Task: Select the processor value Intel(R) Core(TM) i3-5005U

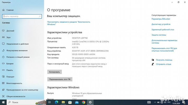Action: (x=91, y=43)
